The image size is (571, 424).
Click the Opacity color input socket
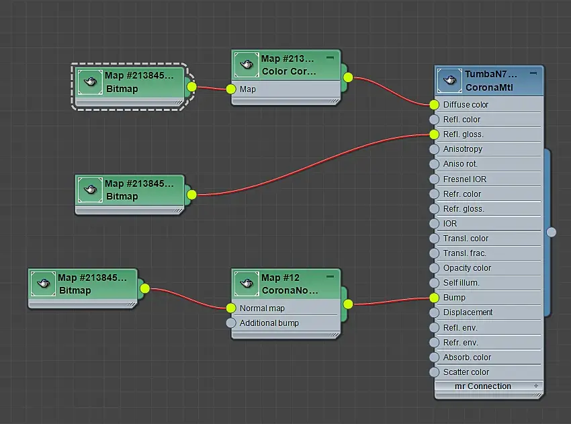coord(434,268)
